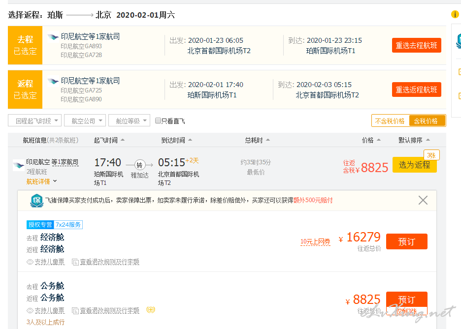Click the yellow info icon at top right
461x329 pixels.
pos(455,14)
